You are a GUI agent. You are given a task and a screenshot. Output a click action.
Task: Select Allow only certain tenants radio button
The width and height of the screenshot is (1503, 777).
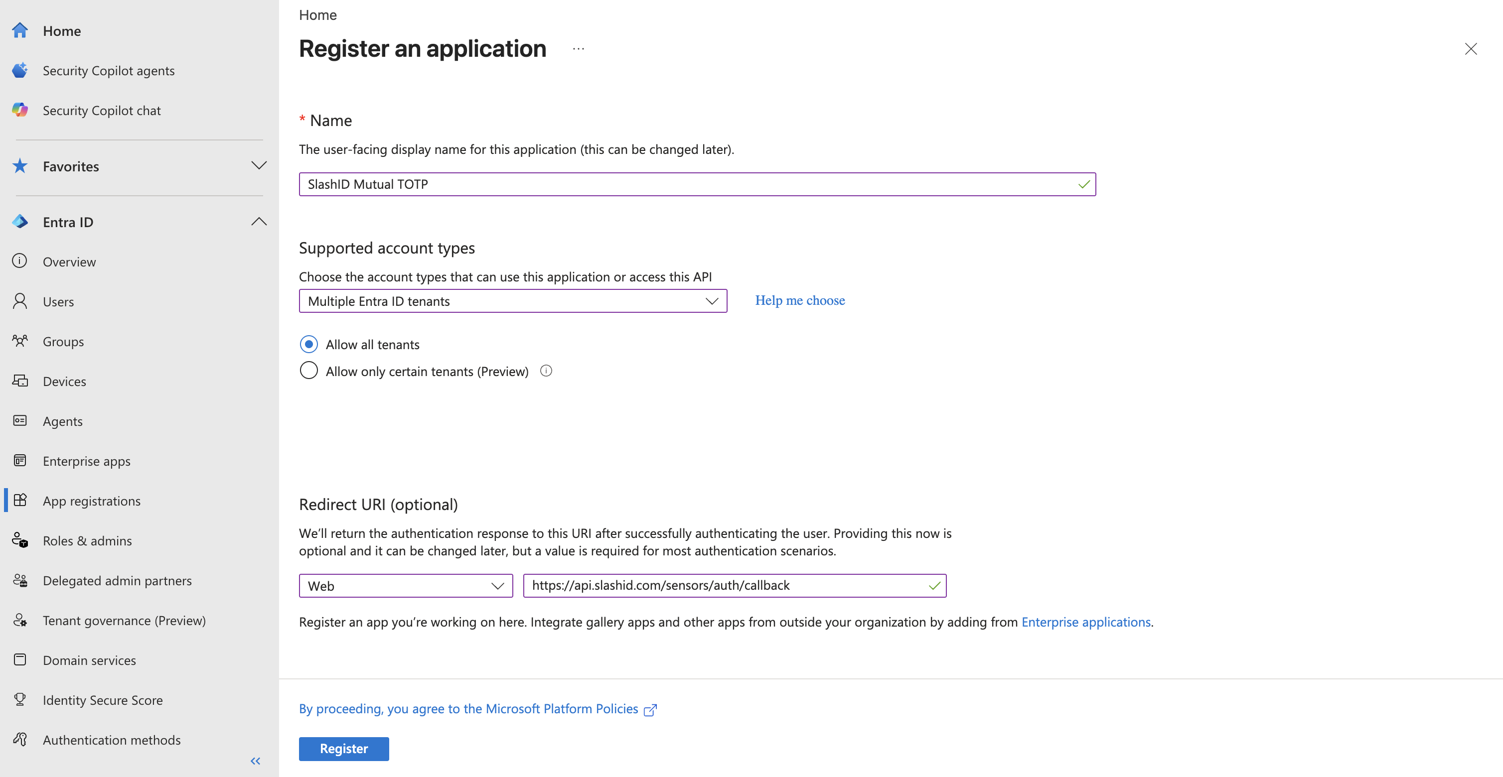308,371
